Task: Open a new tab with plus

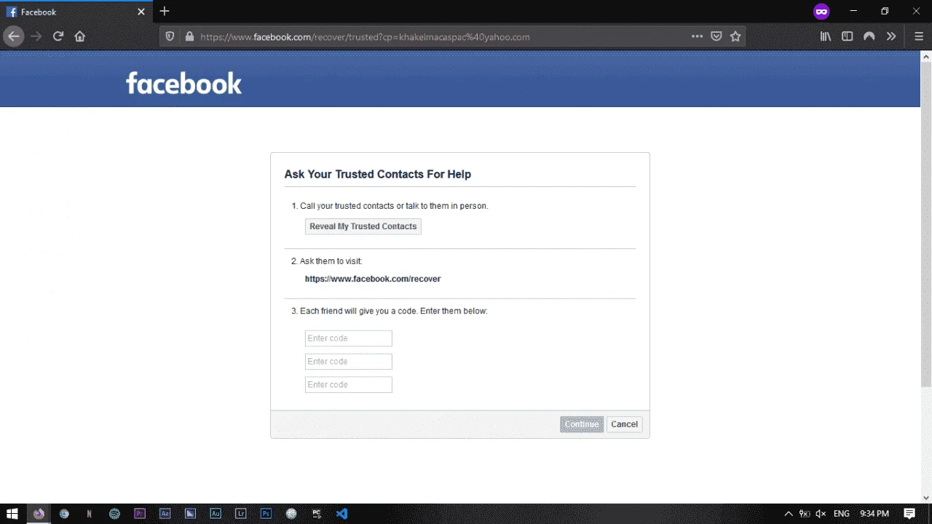Action: pos(165,12)
